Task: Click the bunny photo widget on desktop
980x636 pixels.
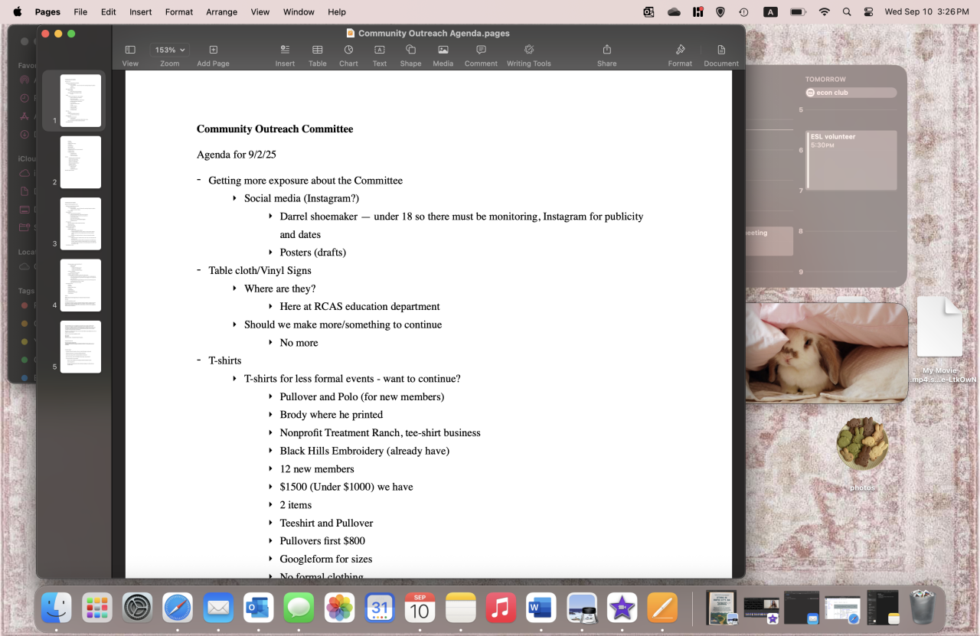Action: coord(827,351)
